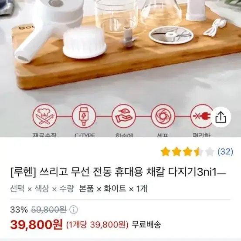
Task: Click the first yellow rating star
Action: (165, 152)
